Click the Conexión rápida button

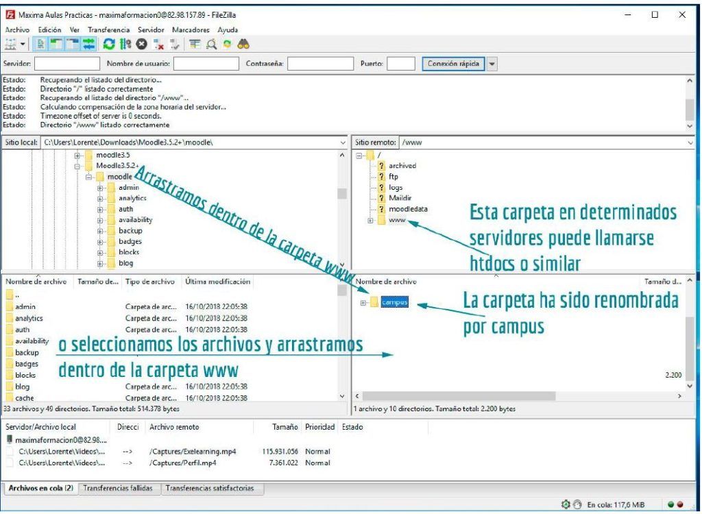(x=453, y=64)
